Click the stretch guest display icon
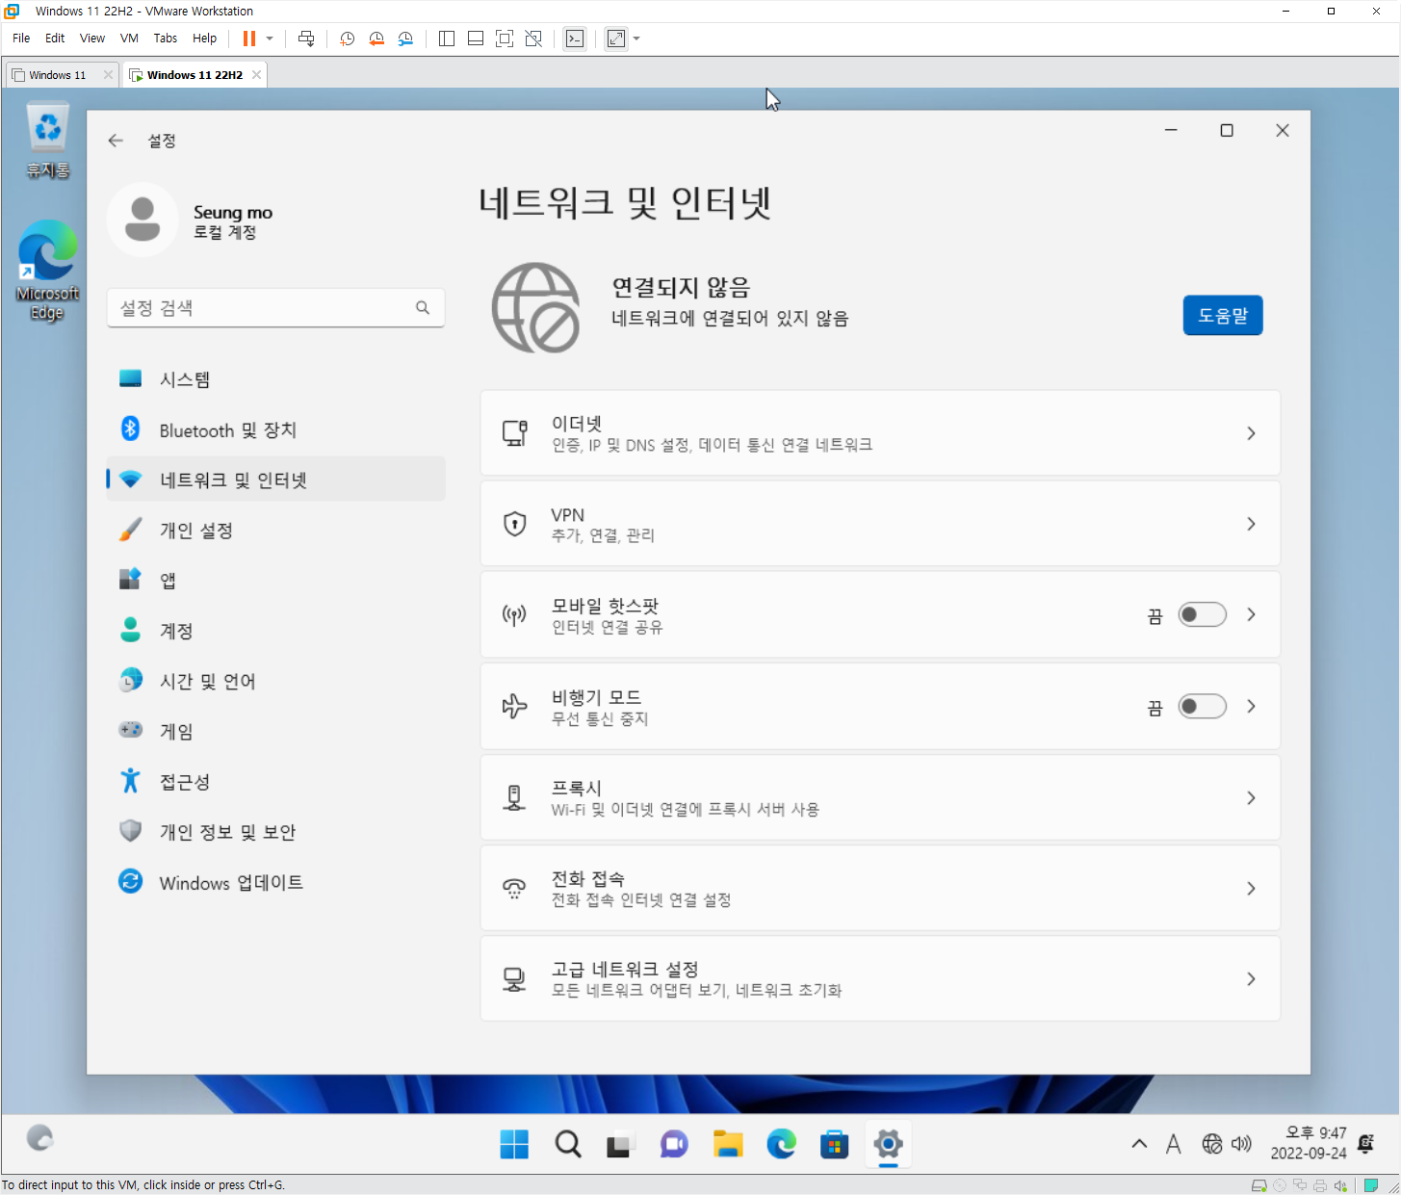The height and width of the screenshot is (1195, 1401). click(x=616, y=39)
